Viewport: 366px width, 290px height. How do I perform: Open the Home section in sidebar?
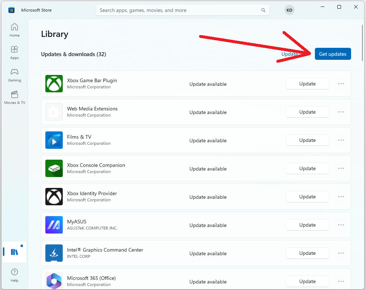(15, 30)
